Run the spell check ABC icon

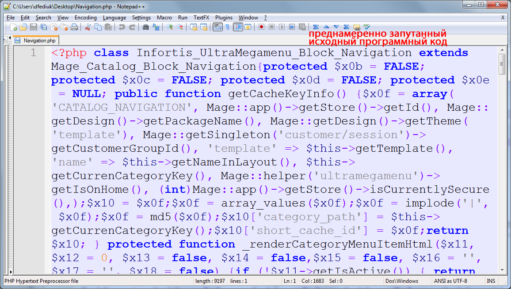(366, 27)
